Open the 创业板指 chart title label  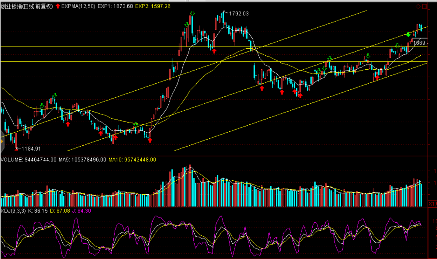(x=27, y=6)
